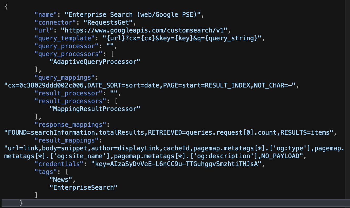Screen dimensions: 350x208
Task: Click the closing curly brace on highlighted line
Action: click(21, 203)
